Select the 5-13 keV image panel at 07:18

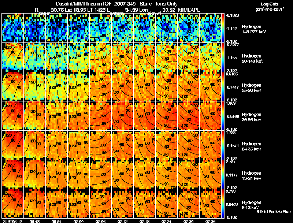click(145, 204)
